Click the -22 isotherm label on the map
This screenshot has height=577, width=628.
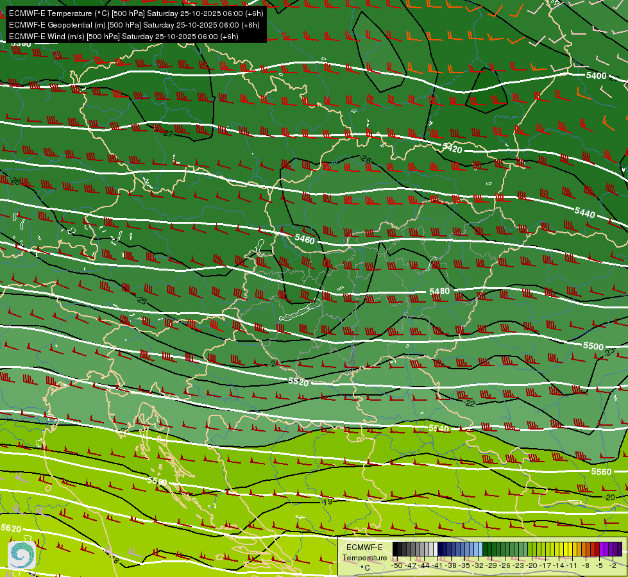click(470, 403)
